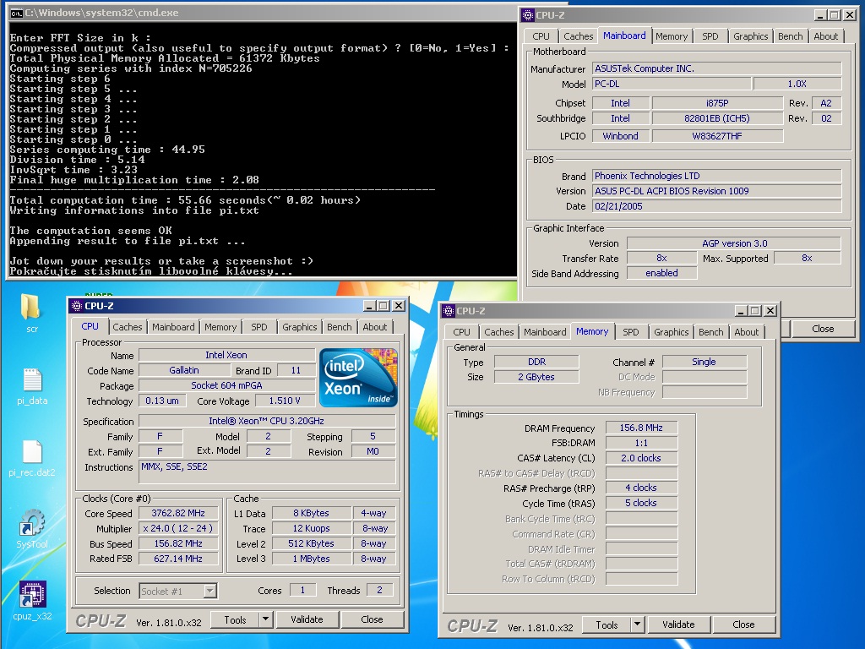Click Core Voltage value 1.510 V

[285, 401]
